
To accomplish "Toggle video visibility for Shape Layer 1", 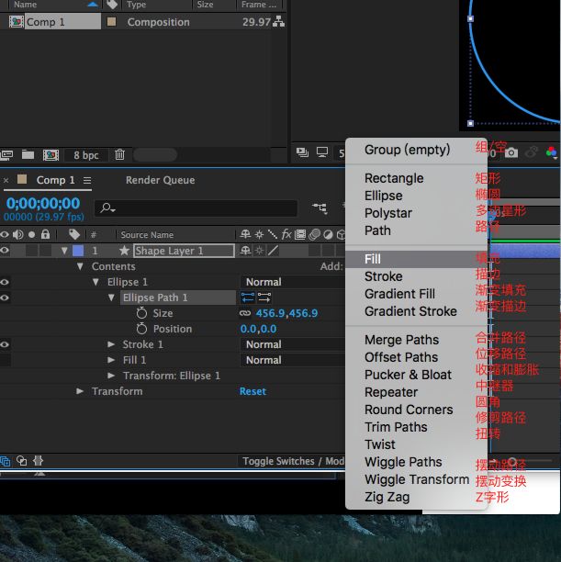I will click(5, 250).
